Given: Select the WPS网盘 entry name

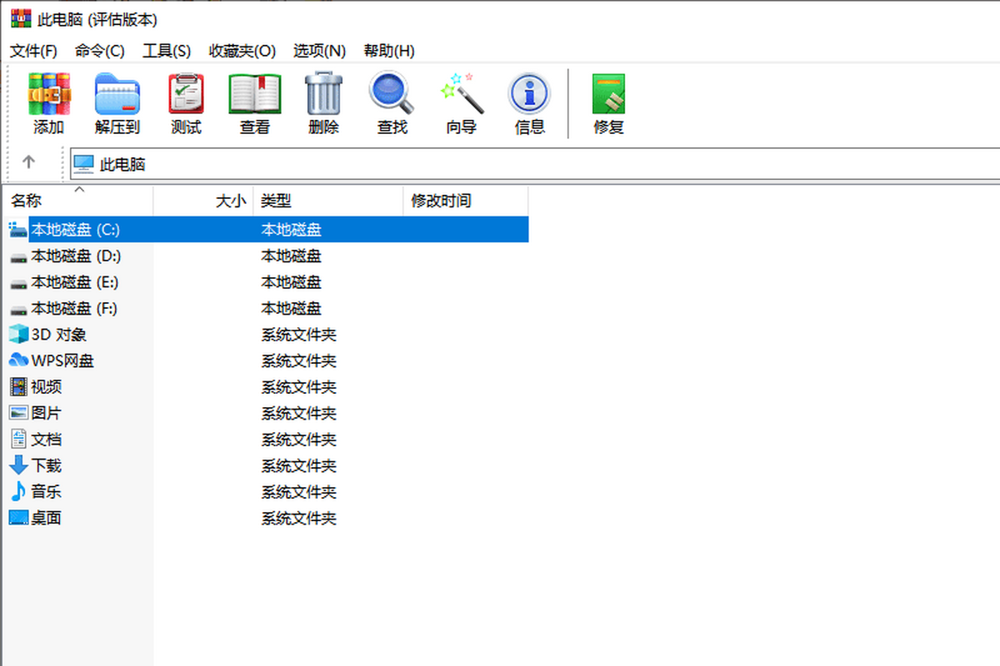Looking at the screenshot, I should tap(62, 360).
